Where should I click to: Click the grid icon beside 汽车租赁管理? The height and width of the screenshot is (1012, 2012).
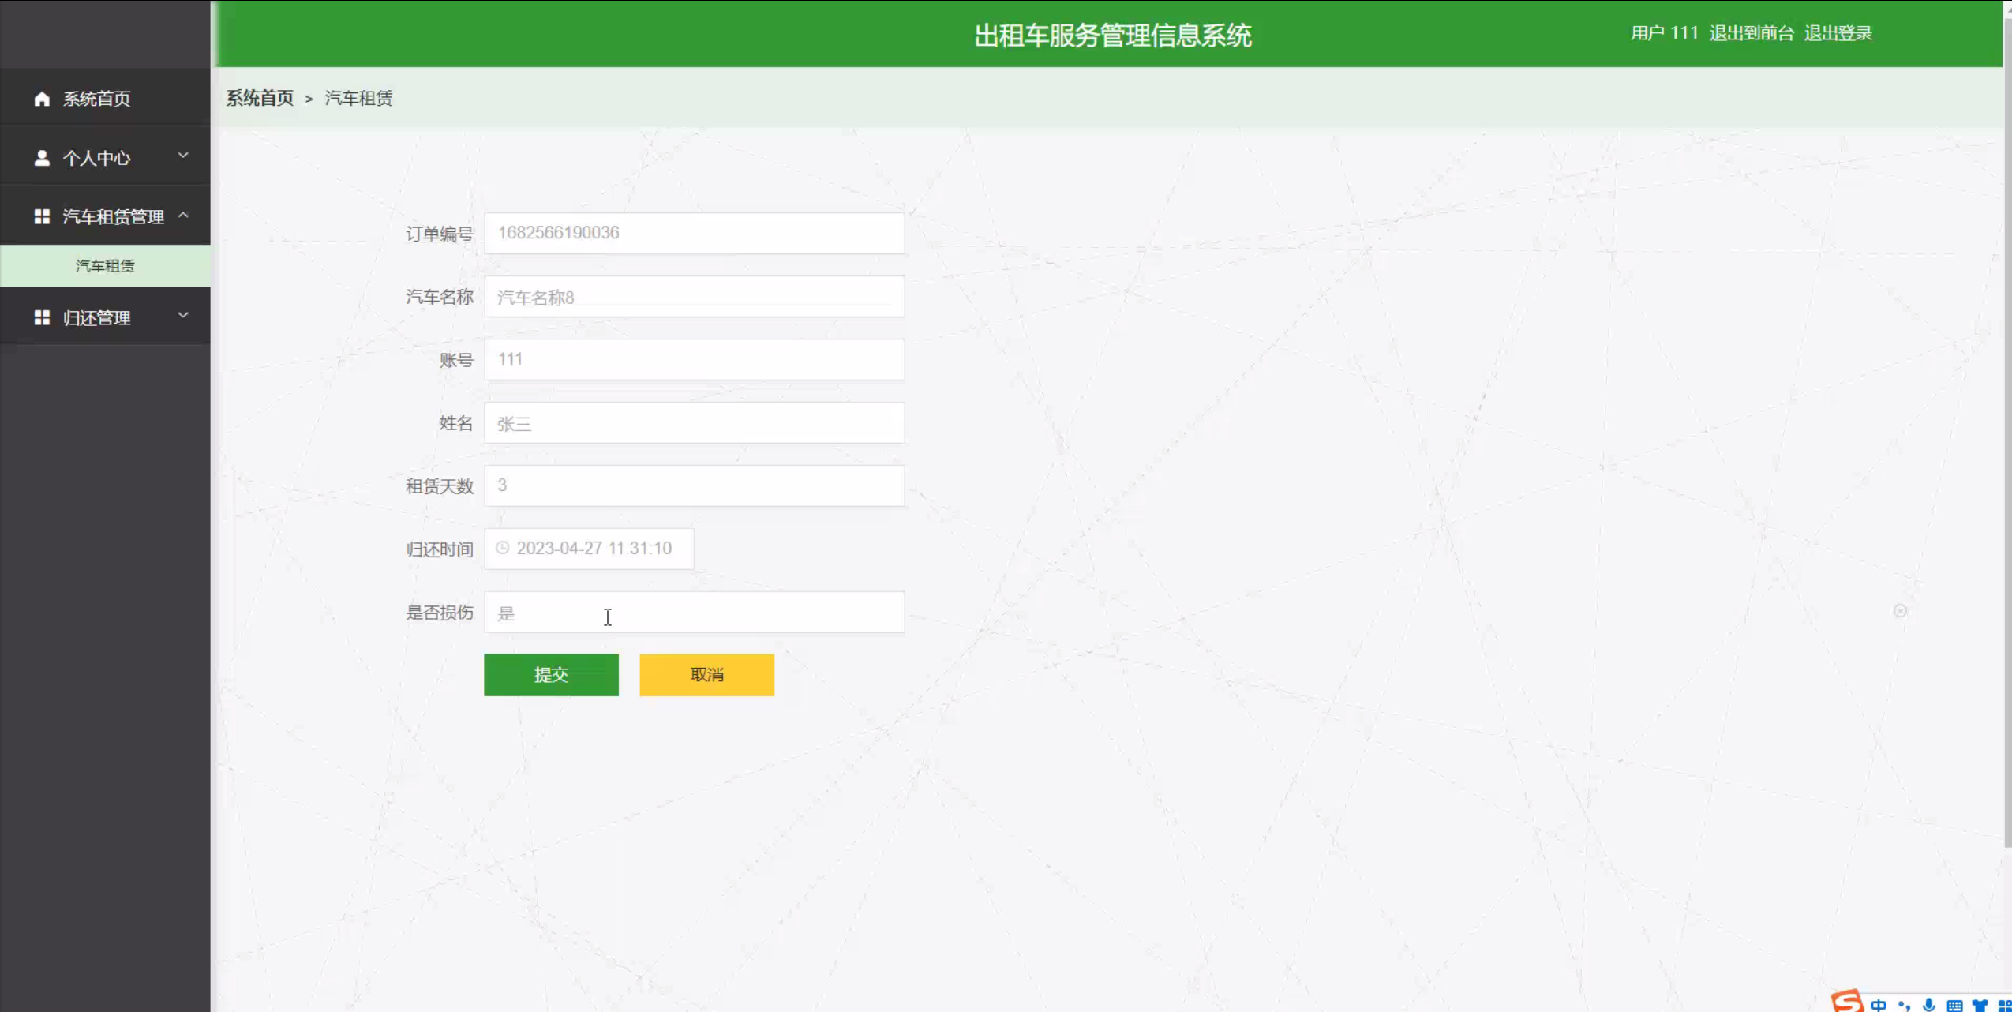pos(42,216)
